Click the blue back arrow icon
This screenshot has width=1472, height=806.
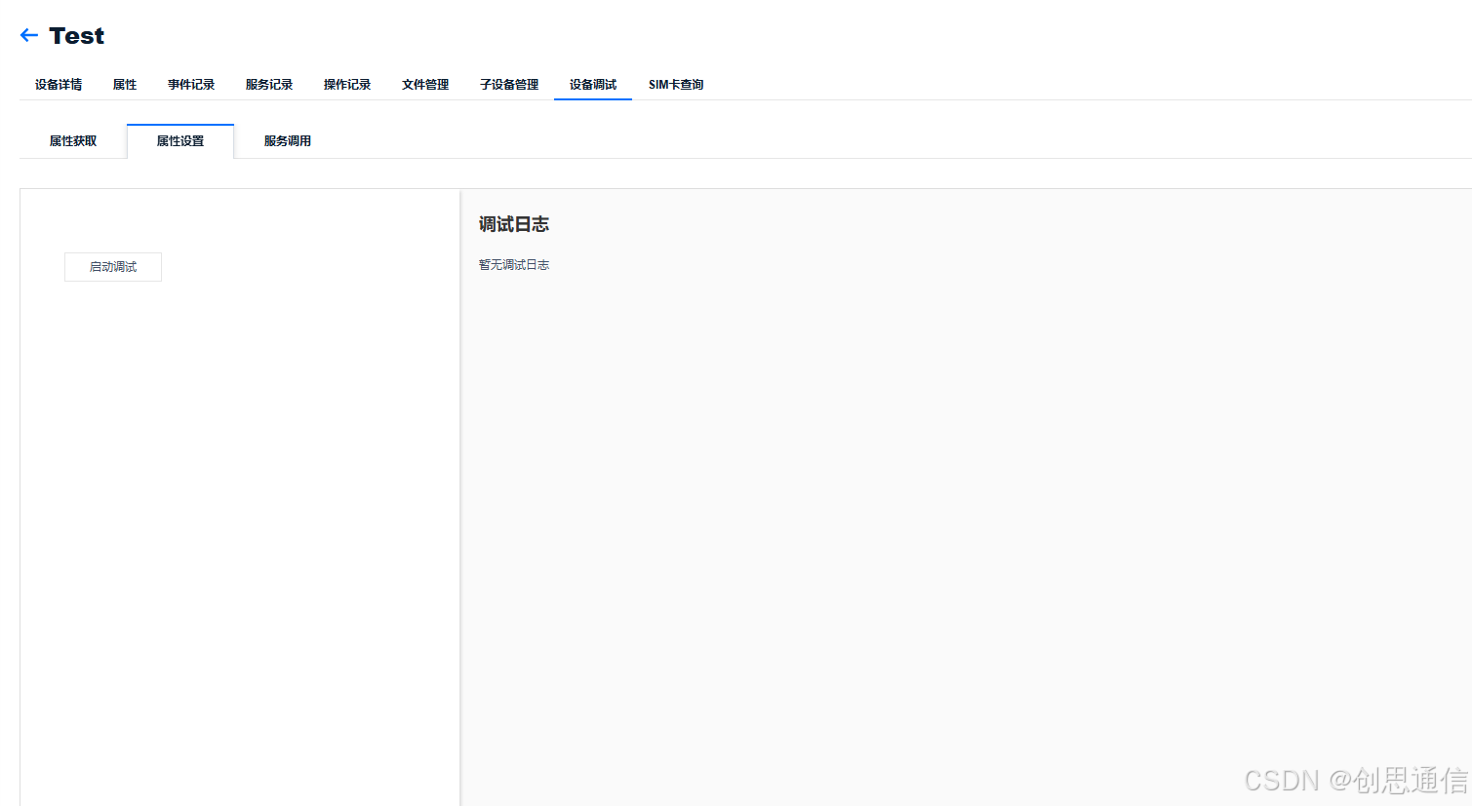coord(27,34)
